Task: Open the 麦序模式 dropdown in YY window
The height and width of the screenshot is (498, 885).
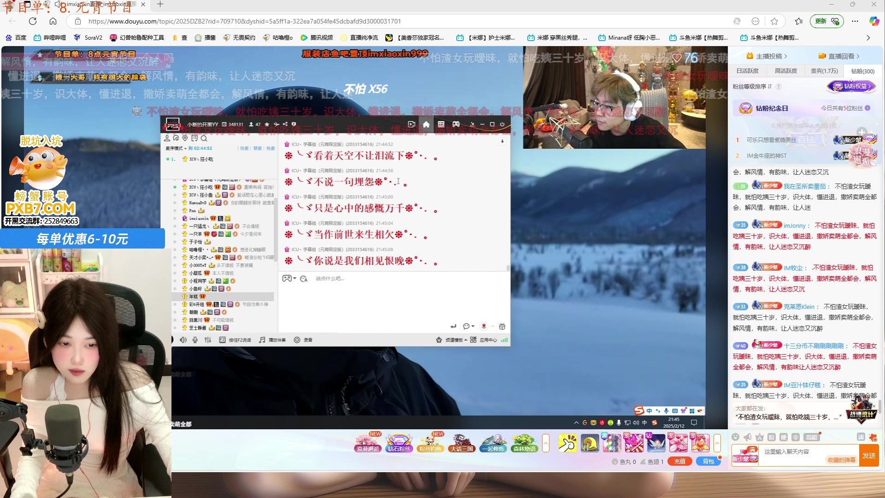Action: click(x=176, y=148)
